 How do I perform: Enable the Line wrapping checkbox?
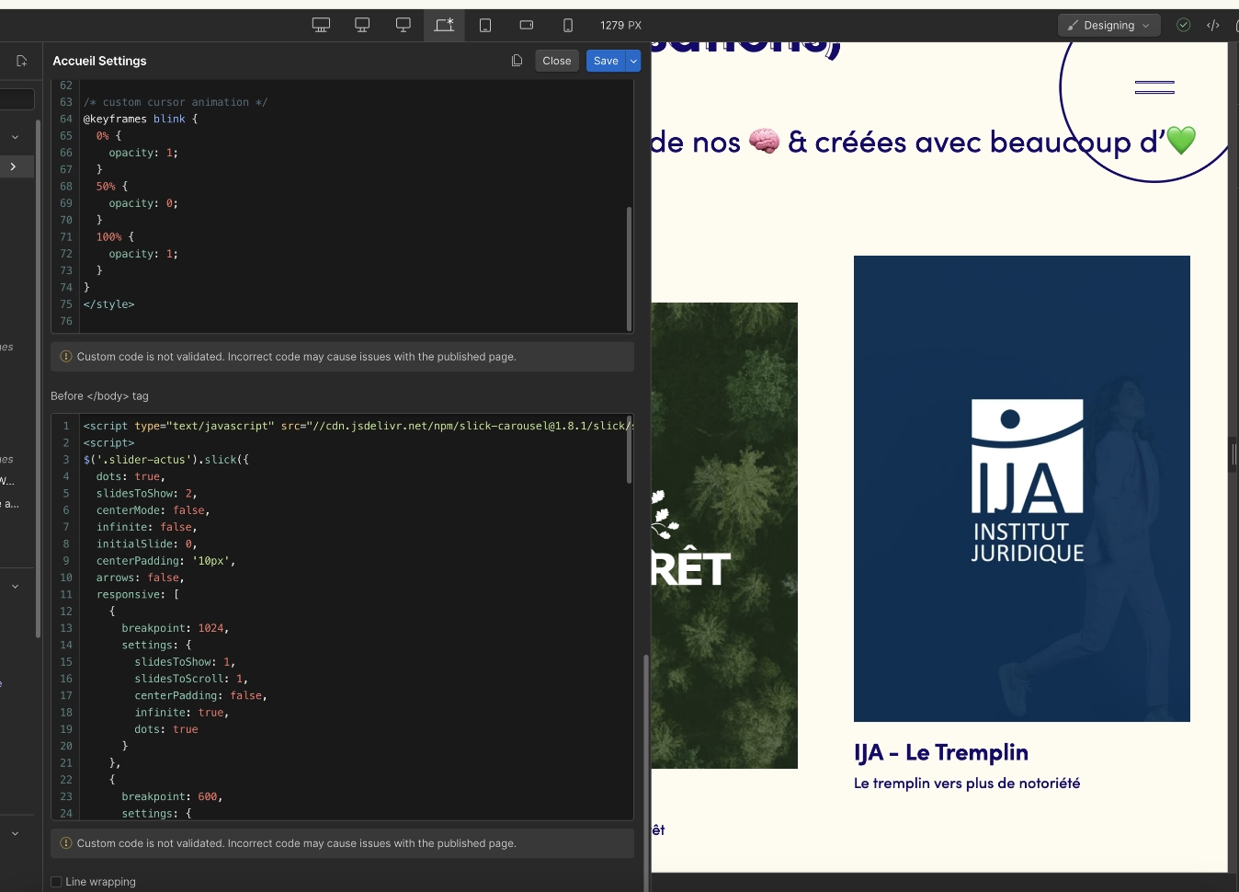click(x=56, y=881)
